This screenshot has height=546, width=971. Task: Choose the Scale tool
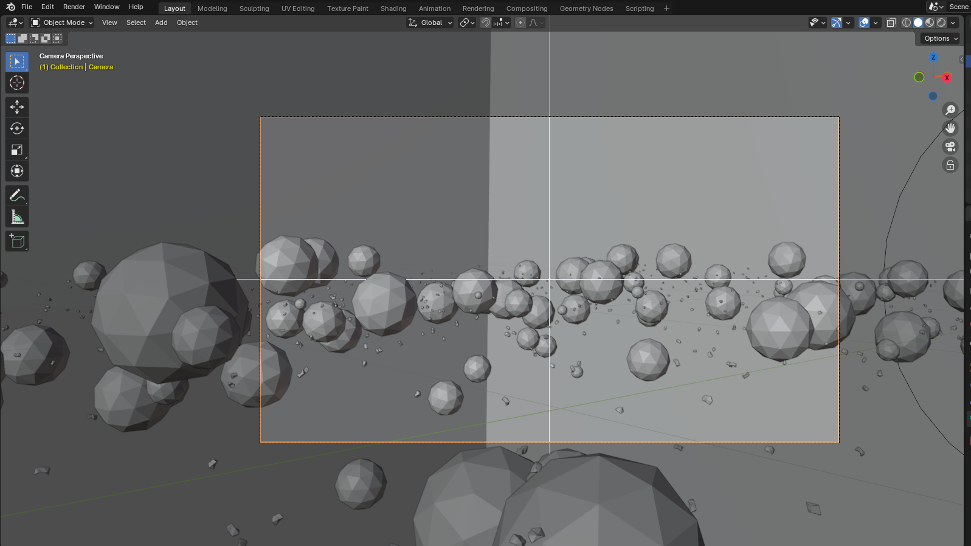coord(17,150)
